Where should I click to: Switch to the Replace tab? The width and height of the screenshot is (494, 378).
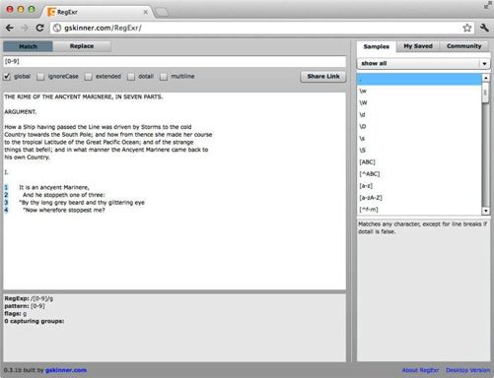coord(82,46)
